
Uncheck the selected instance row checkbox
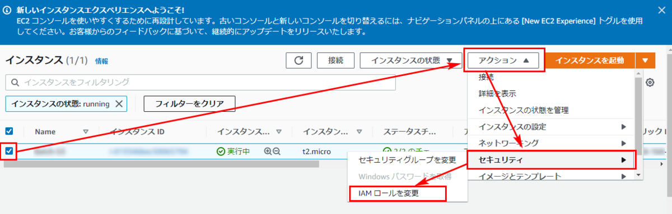tap(9, 151)
